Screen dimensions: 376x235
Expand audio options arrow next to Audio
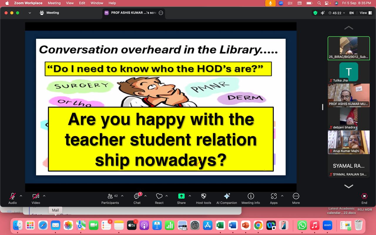21,196
